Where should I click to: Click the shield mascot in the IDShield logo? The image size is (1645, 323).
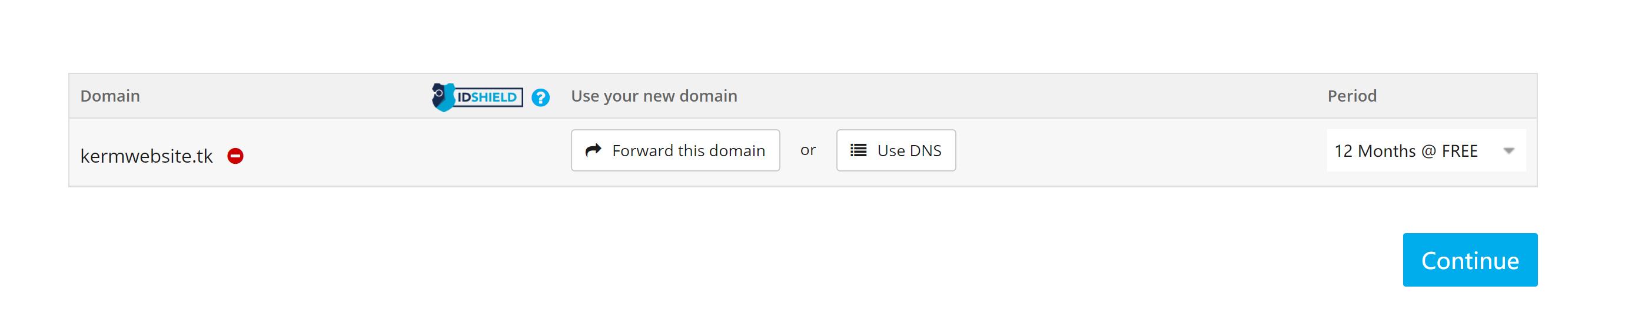click(x=442, y=97)
